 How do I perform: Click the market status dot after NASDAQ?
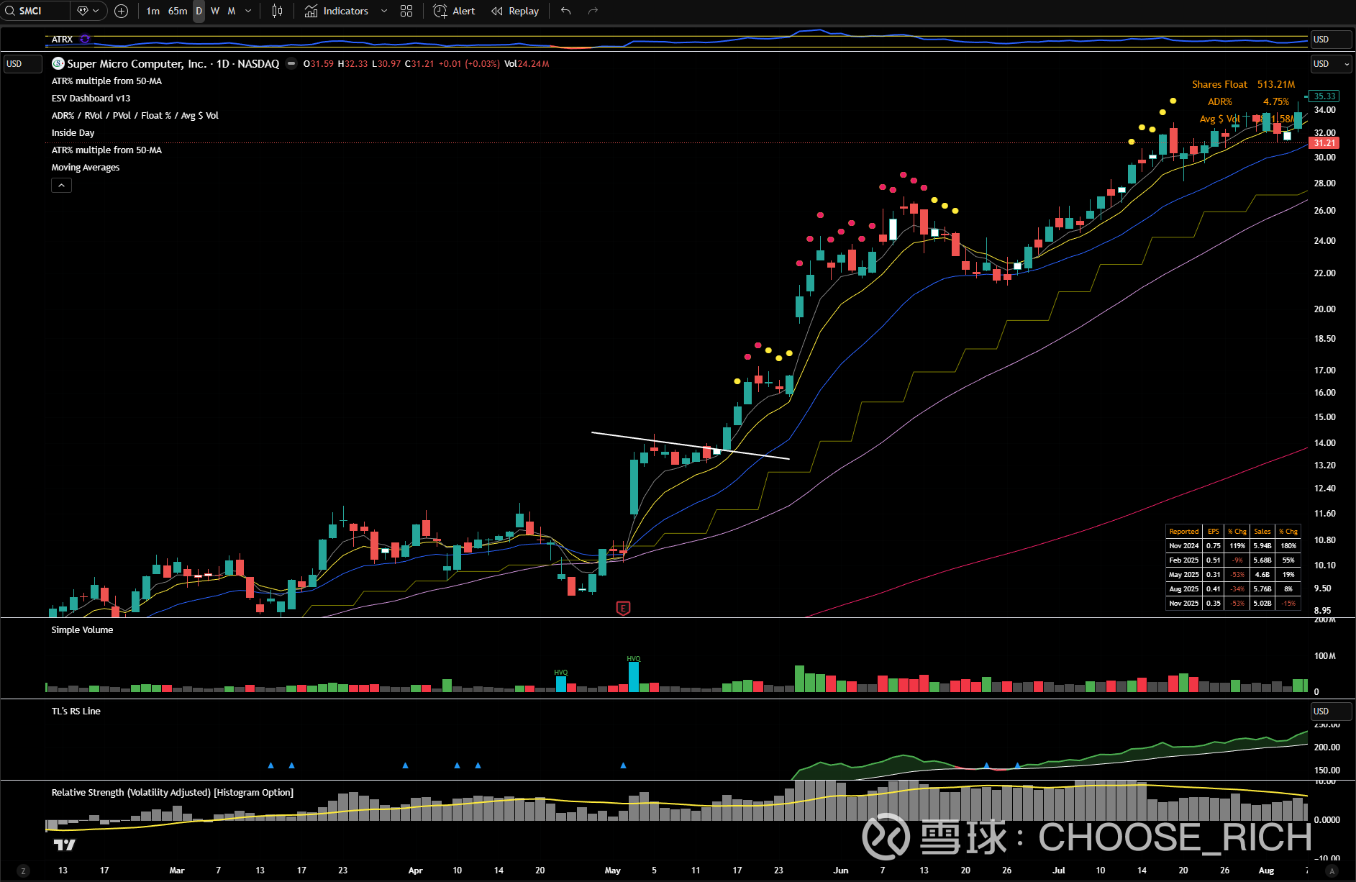point(291,63)
